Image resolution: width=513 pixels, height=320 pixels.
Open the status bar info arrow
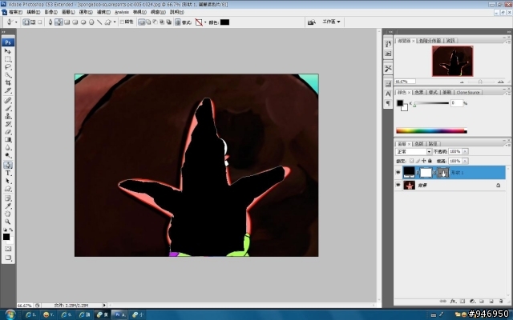coord(104,306)
